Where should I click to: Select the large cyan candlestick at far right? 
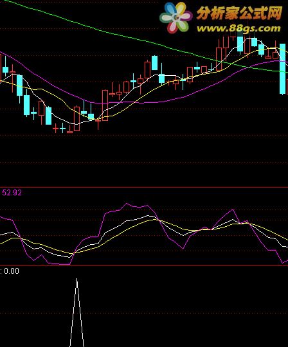coord(282,69)
